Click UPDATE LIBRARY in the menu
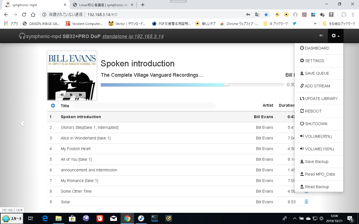Screen dimensions: 359x224 tap(321, 99)
